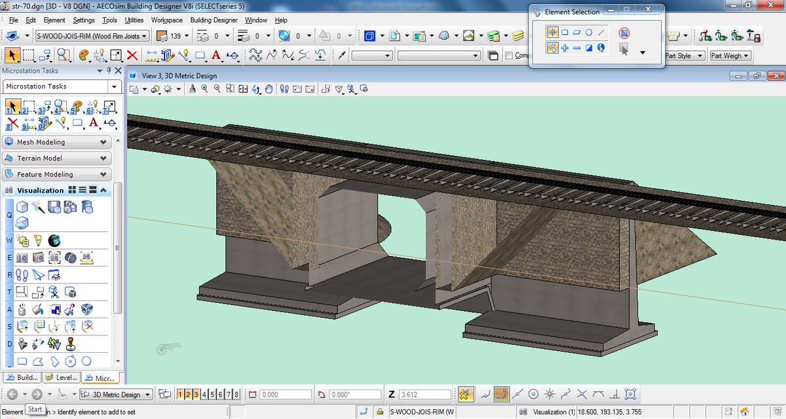The height and width of the screenshot is (419, 786).
Task: Expand the Mesh Modeling task group
Action: (56, 142)
